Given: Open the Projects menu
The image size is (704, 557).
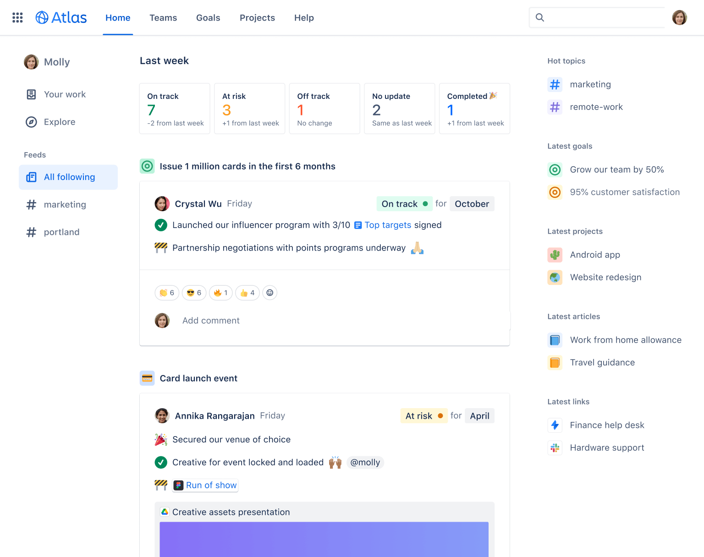Looking at the screenshot, I should pos(257,17).
